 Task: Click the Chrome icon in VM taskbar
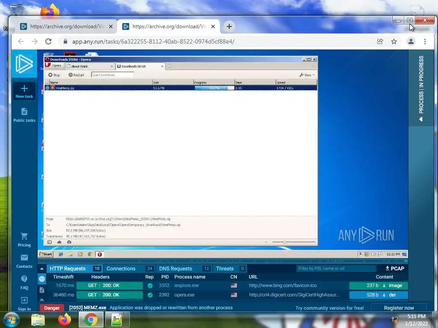tap(90, 254)
